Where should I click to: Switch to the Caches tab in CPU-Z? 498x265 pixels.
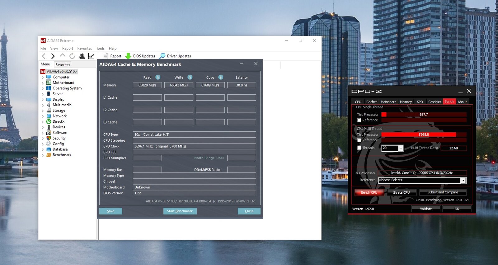[372, 102]
